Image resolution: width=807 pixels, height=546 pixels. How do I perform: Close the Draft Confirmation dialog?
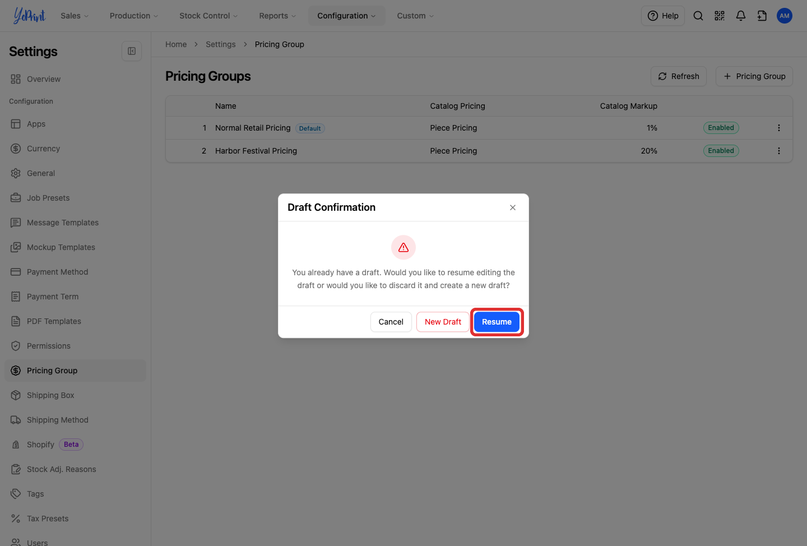(513, 207)
